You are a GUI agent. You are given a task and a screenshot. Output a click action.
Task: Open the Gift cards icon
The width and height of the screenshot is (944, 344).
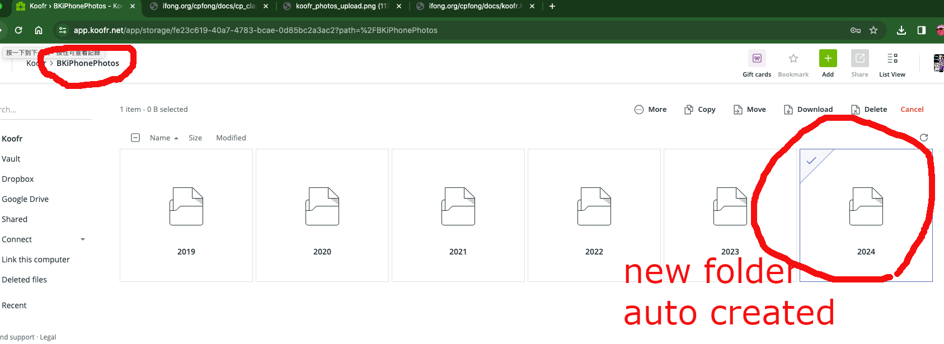click(757, 59)
